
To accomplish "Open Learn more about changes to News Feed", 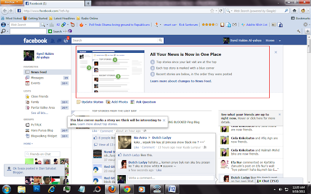I will click(181, 81).
